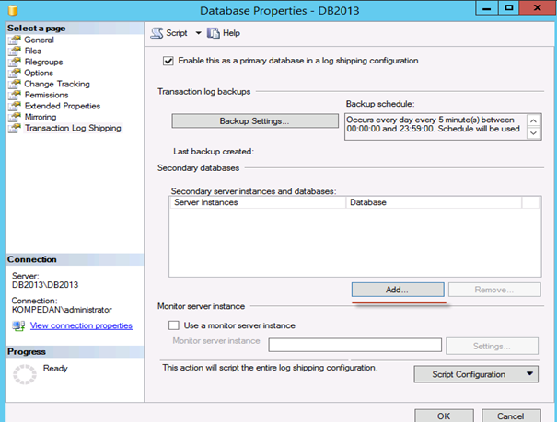Click the Backup Settings button
557x422 pixels.
tap(254, 121)
